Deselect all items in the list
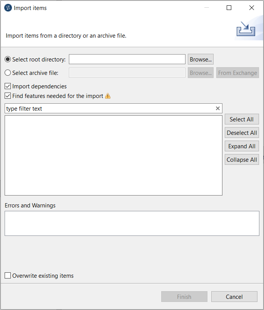The image size is (264, 310). [x=242, y=133]
